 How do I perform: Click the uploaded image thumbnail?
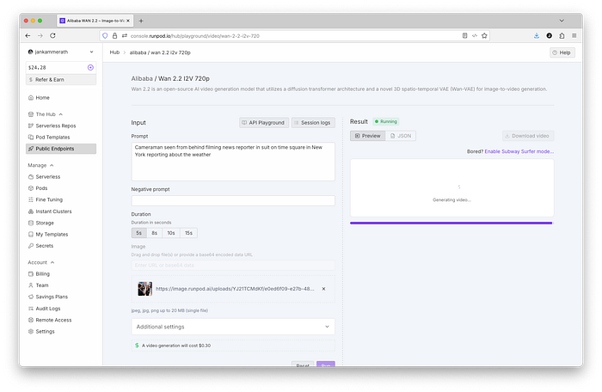pos(144,289)
